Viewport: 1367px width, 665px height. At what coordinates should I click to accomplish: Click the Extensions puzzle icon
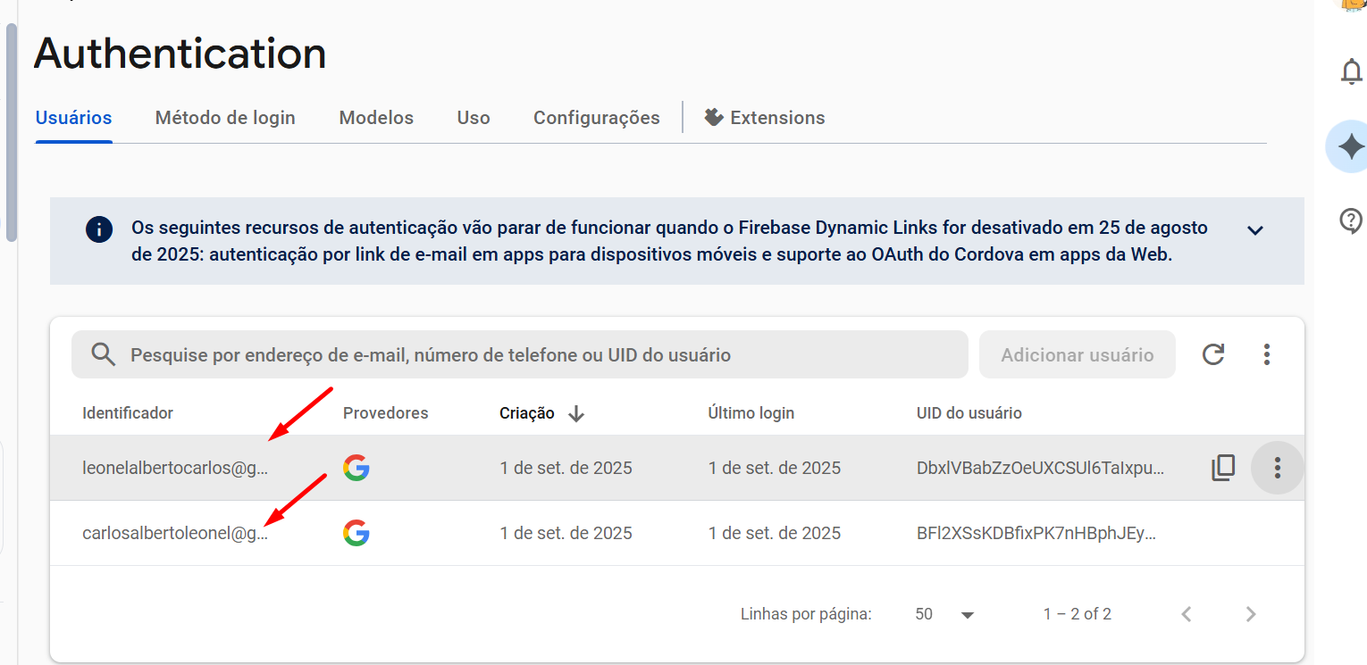coord(712,117)
